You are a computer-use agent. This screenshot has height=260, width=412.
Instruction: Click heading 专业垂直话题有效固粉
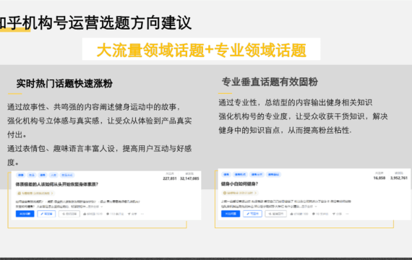click(x=270, y=82)
